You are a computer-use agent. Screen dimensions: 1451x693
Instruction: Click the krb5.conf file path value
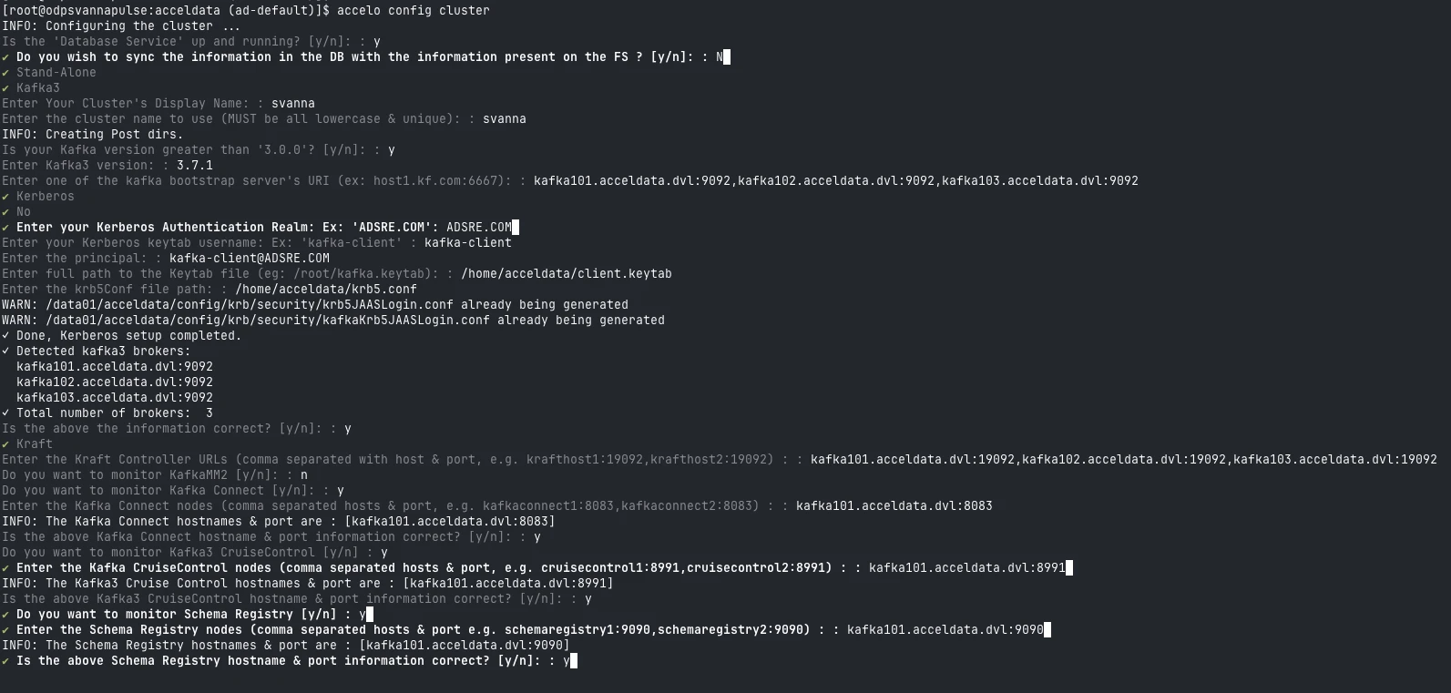point(325,290)
